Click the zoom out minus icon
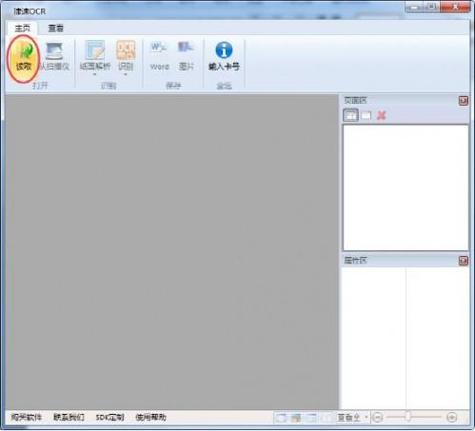The image size is (475, 431). 377,417
